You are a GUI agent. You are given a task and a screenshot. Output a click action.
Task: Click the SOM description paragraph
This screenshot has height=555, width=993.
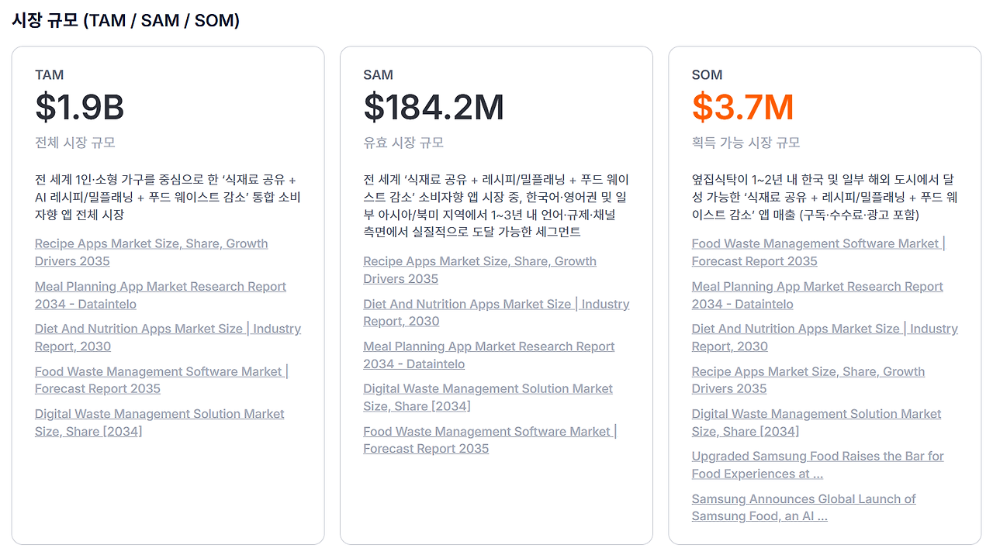click(825, 197)
